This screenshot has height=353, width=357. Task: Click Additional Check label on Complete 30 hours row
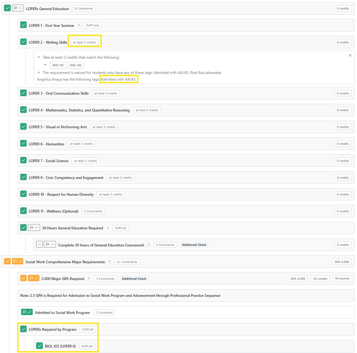click(194, 245)
